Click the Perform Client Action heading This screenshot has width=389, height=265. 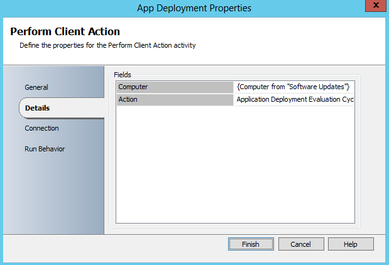pos(65,31)
